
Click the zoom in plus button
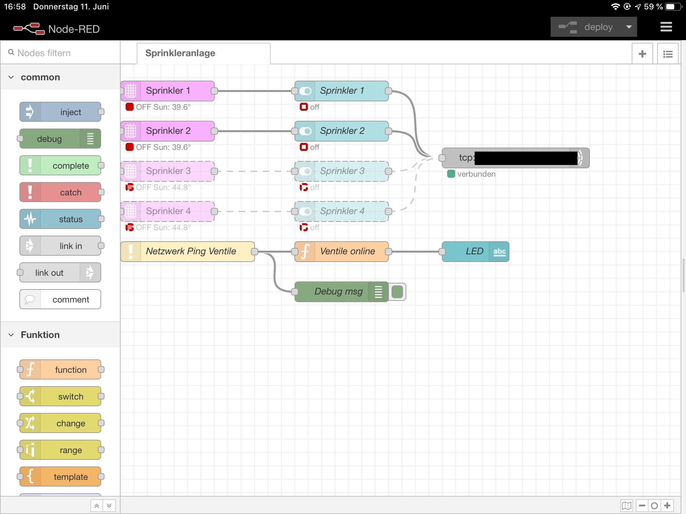pyautogui.click(x=667, y=505)
